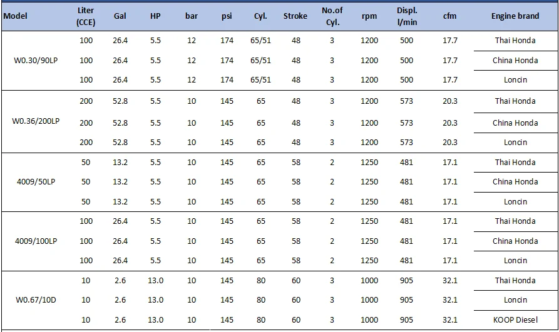The width and height of the screenshot is (559, 332).
Task: Click the W0.30/90LP model cell
Action: [36, 61]
